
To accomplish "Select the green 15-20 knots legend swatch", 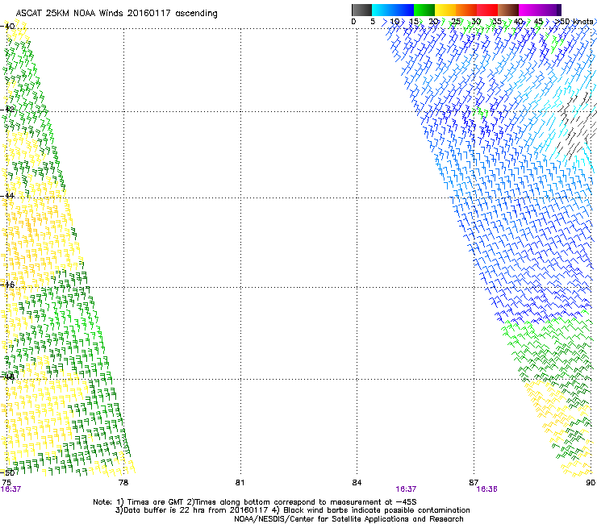I will pyautogui.click(x=424, y=10).
